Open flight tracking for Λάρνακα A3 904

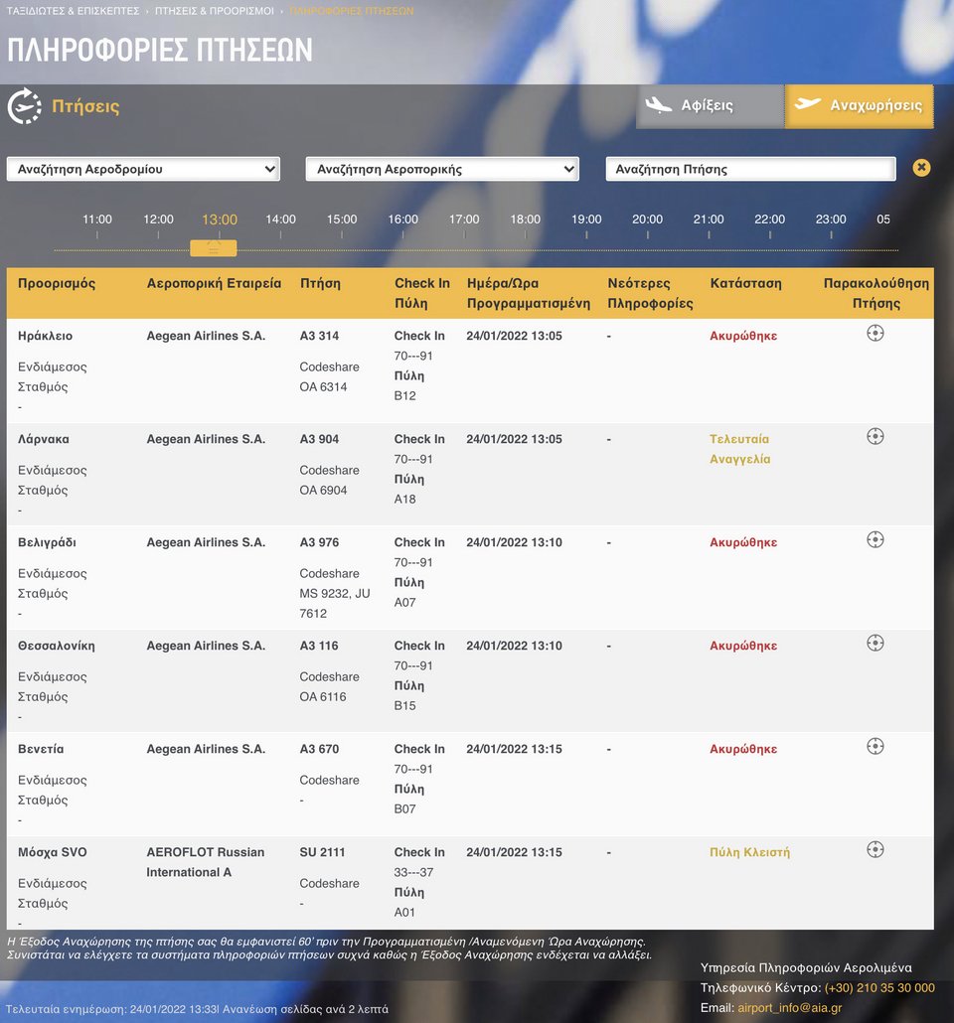coord(874,436)
